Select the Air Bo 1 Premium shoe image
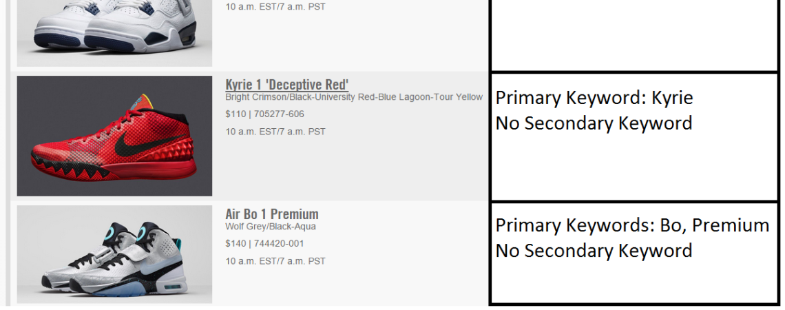 (114, 255)
